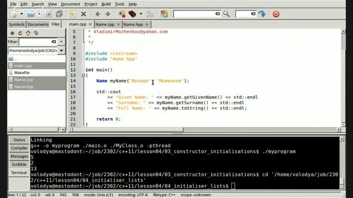Open the Search menu

pos(38,4)
